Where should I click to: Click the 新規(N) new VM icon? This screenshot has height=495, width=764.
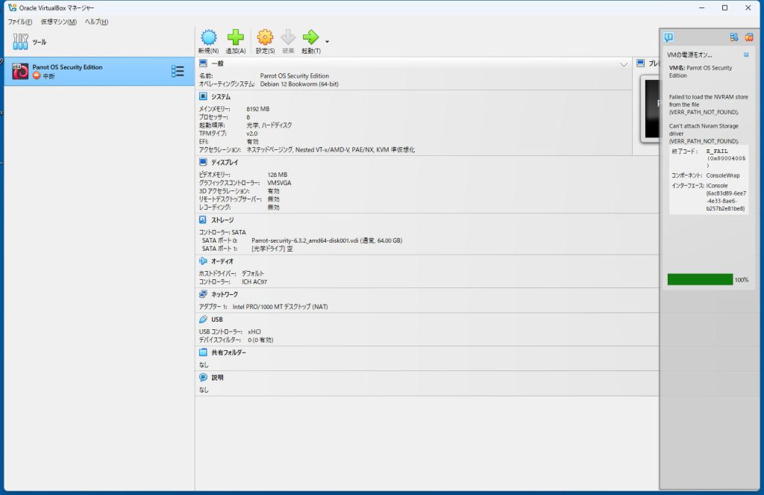tap(209, 37)
